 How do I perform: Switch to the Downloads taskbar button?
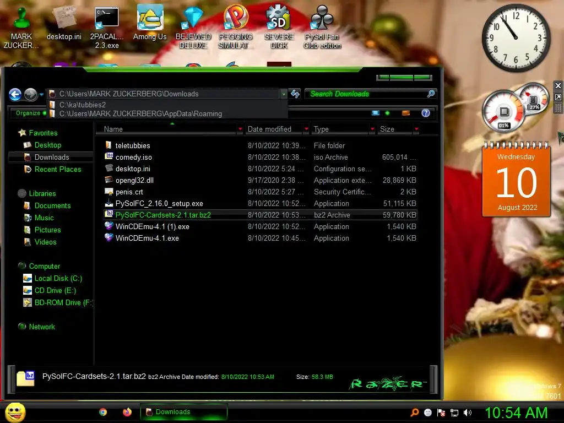pyautogui.click(x=184, y=412)
